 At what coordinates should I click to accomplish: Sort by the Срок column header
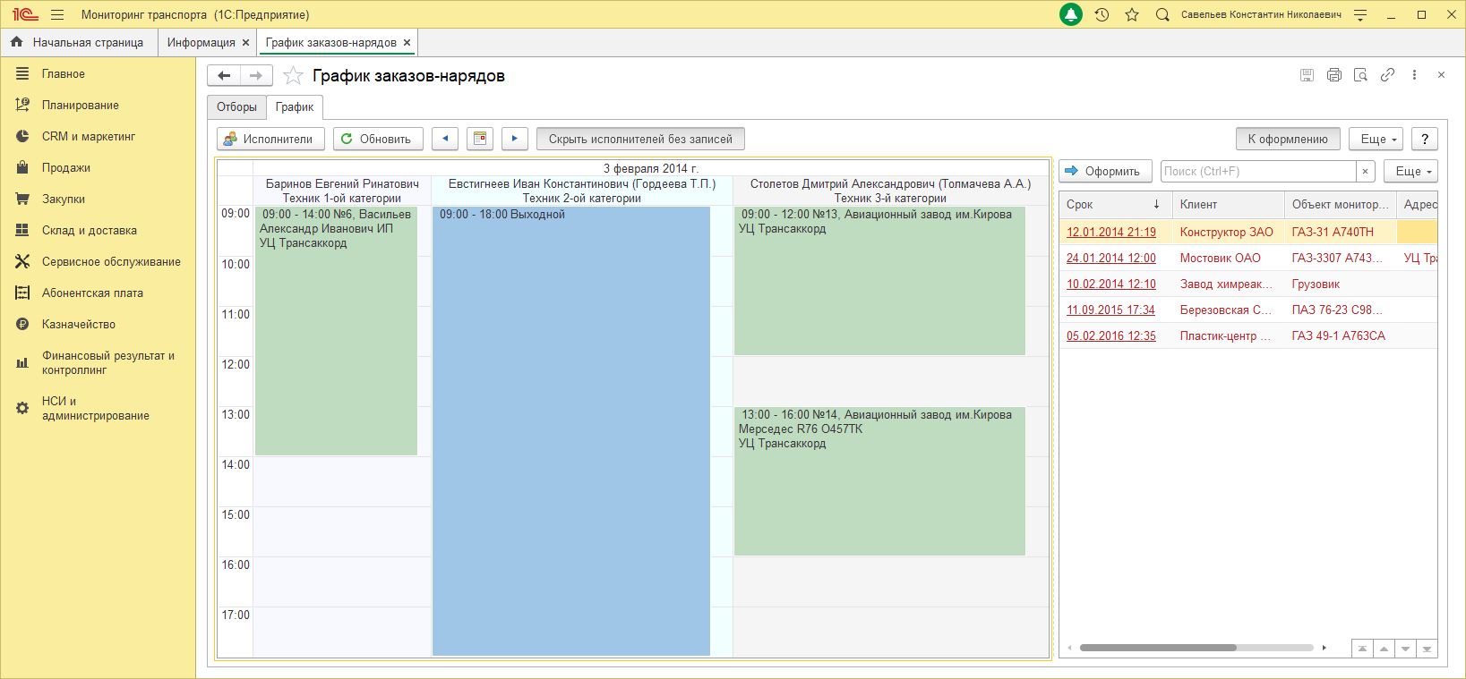(1115, 204)
